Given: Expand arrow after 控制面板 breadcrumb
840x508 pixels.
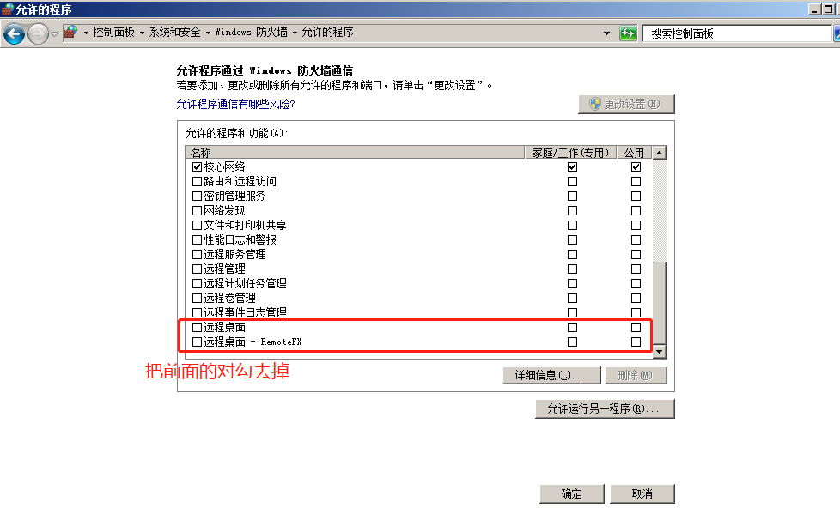Looking at the screenshot, I should pos(142,33).
